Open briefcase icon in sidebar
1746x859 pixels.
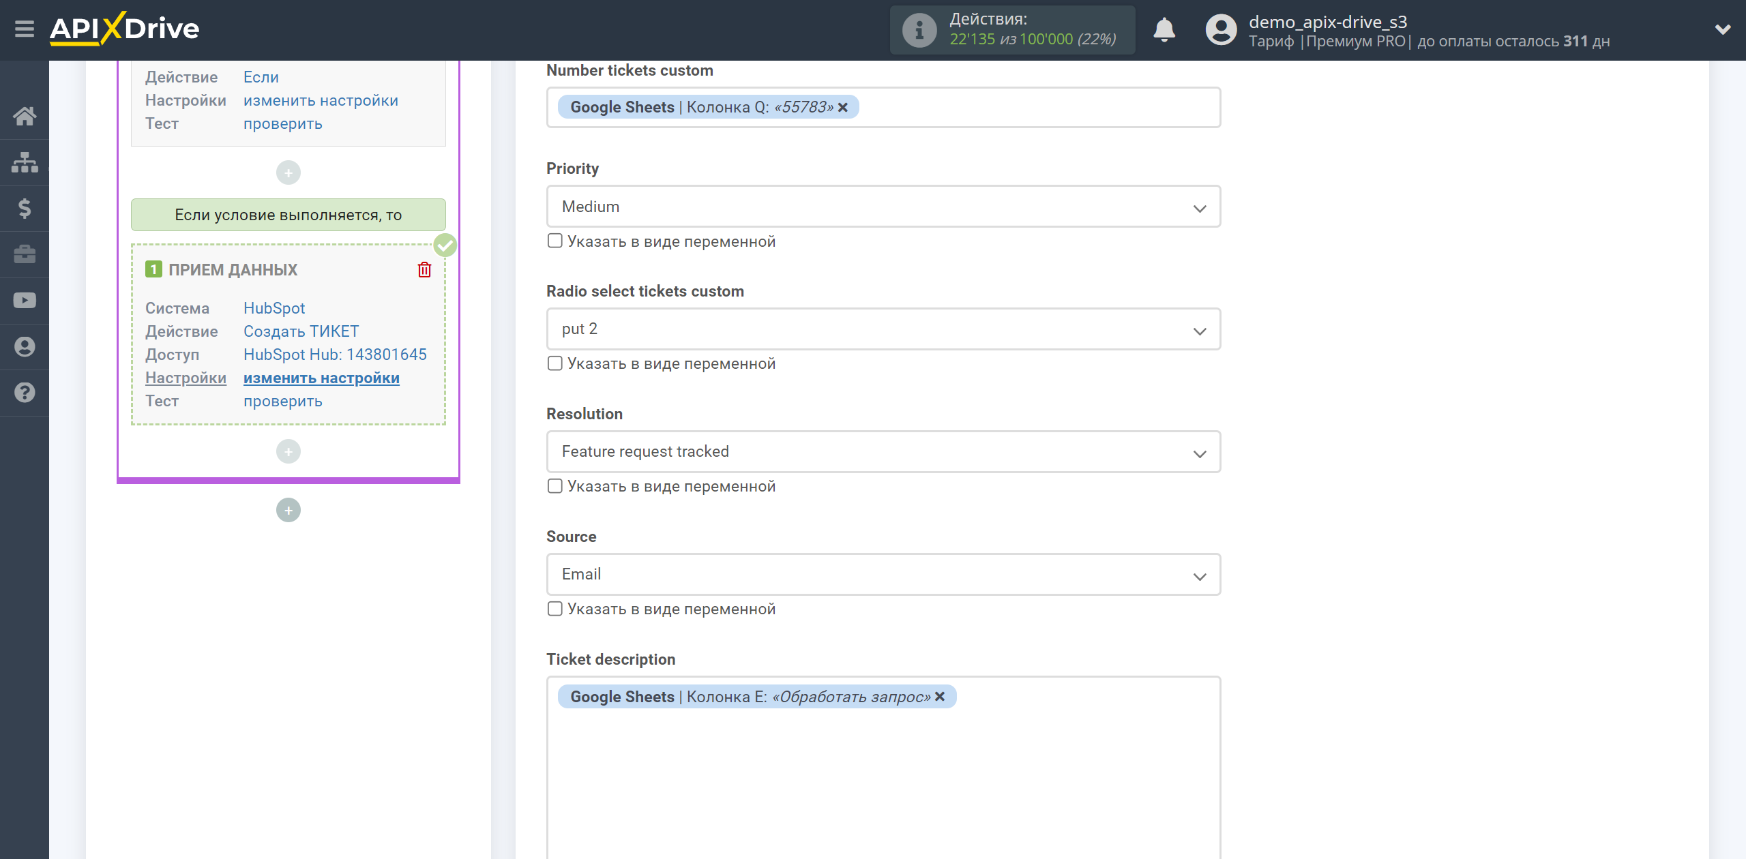(25, 254)
